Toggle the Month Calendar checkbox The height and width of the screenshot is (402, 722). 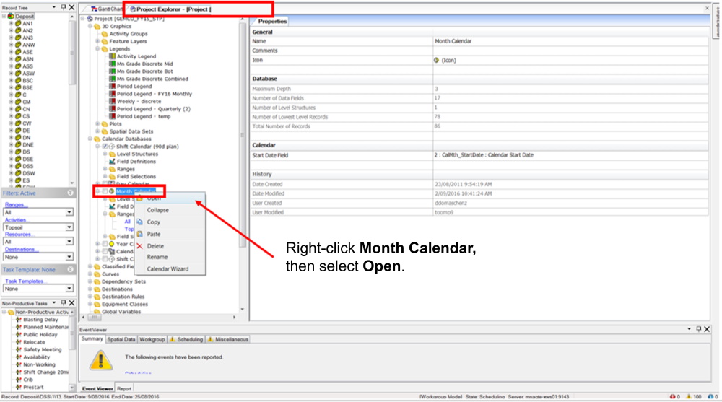pos(105,191)
